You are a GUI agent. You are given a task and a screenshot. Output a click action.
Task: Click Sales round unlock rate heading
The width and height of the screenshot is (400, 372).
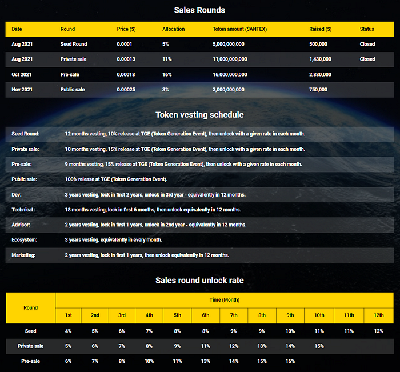[199, 281]
